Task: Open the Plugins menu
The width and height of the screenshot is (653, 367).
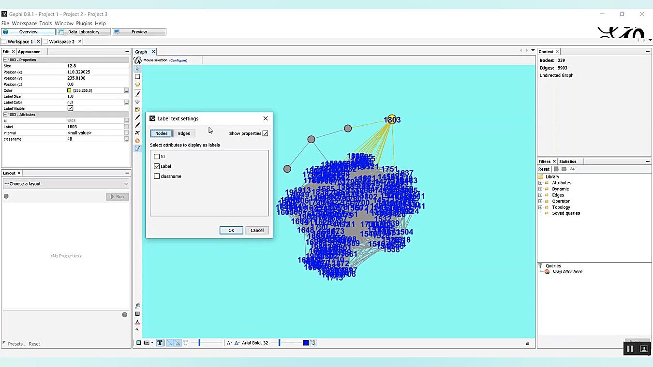Action: (x=84, y=23)
